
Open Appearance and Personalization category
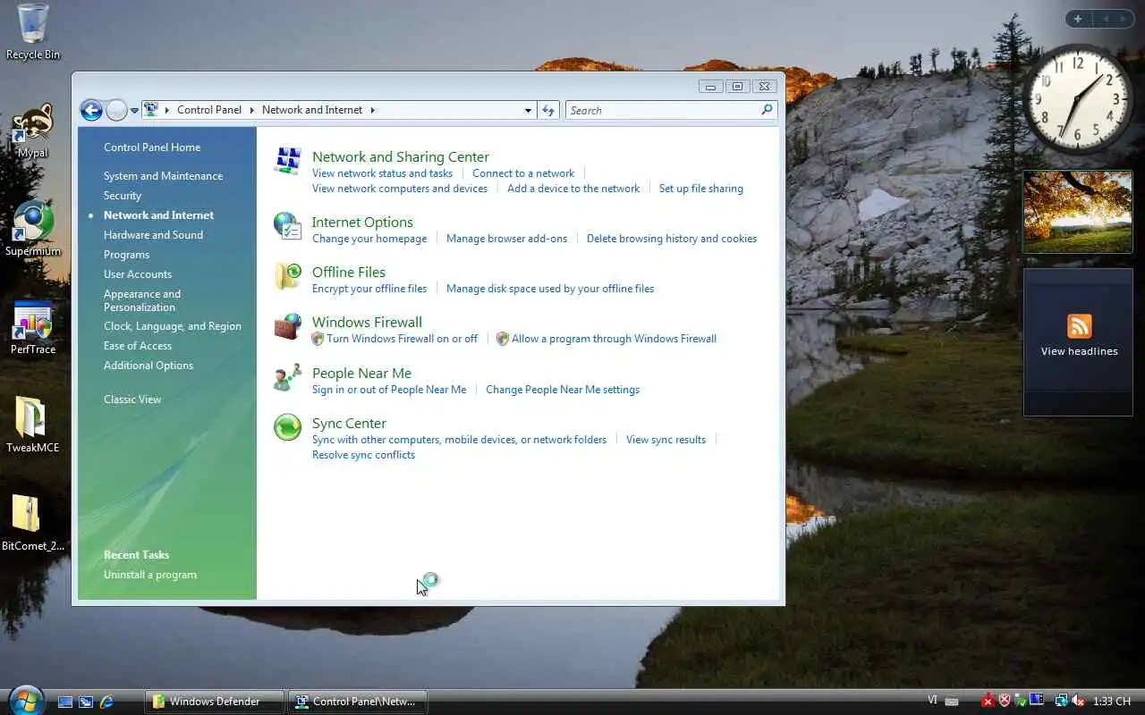[x=142, y=300]
